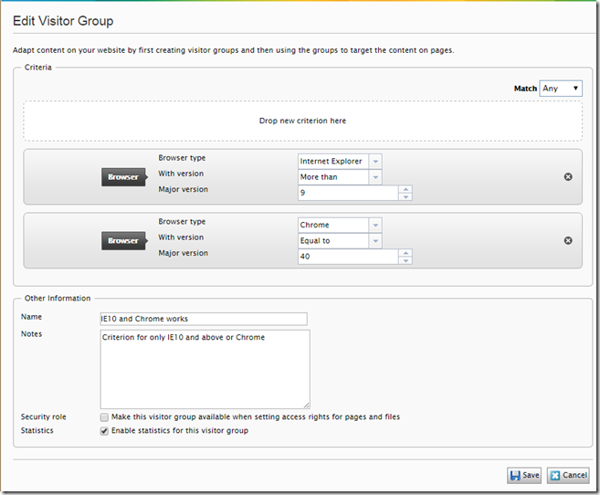Click the Drop new criterion here area

[x=302, y=121]
